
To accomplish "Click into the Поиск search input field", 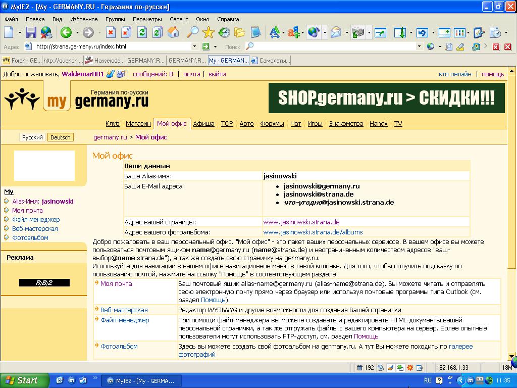I will click(x=335, y=46).
